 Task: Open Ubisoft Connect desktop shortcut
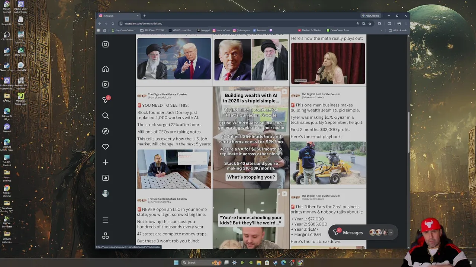(7, 7)
